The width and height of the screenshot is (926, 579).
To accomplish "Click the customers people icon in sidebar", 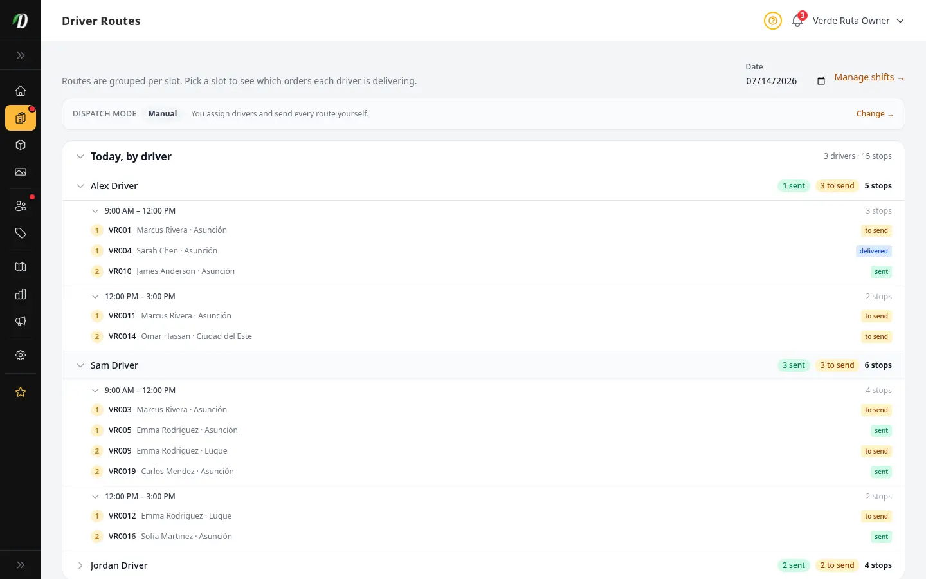I will coord(21,206).
